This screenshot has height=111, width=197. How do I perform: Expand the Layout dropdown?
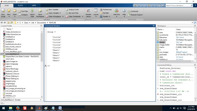(x=96, y=15)
